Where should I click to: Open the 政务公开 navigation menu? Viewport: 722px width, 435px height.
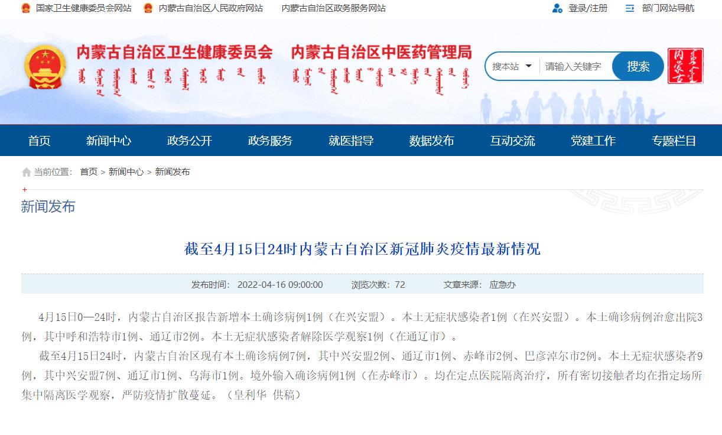(189, 141)
